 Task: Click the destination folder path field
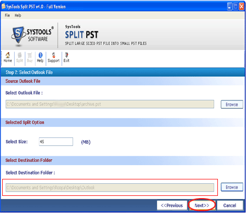coord(110,188)
